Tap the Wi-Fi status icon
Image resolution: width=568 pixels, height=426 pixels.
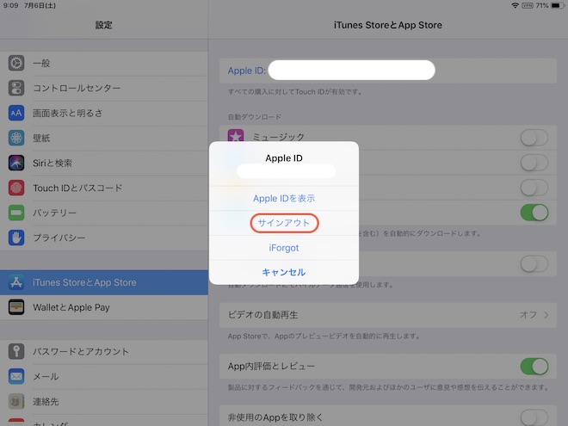(515, 5)
